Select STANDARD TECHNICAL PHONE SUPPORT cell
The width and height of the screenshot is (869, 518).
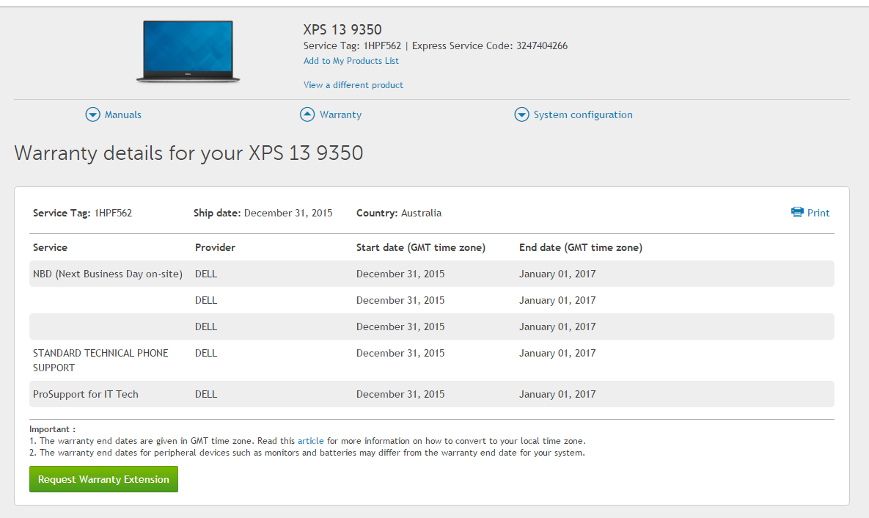click(100, 360)
